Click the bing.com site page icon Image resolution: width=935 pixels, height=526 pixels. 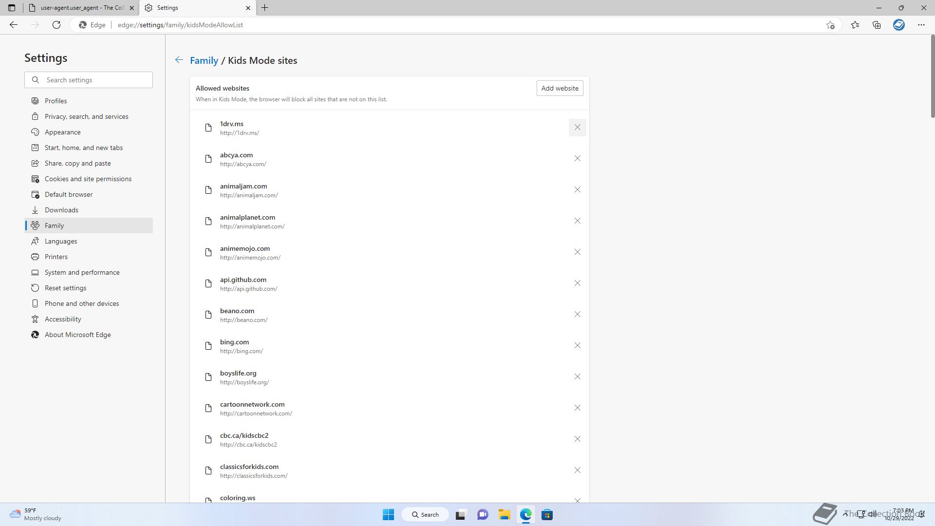[x=208, y=346]
